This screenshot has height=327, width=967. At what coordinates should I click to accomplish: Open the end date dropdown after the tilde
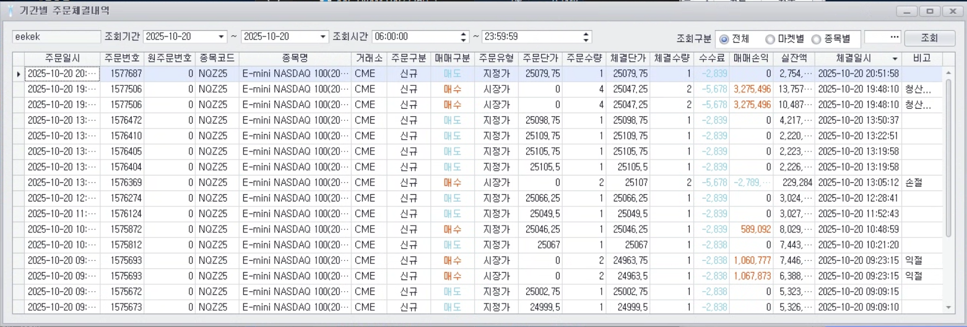point(323,37)
